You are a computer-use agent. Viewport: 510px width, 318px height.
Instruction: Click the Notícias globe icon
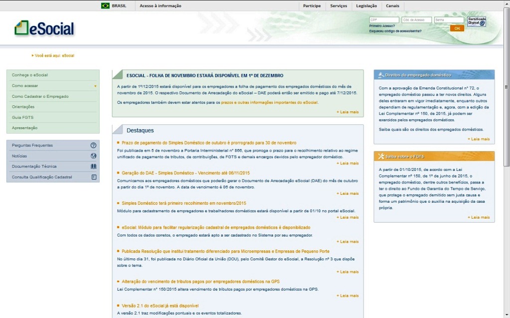(93, 156)
